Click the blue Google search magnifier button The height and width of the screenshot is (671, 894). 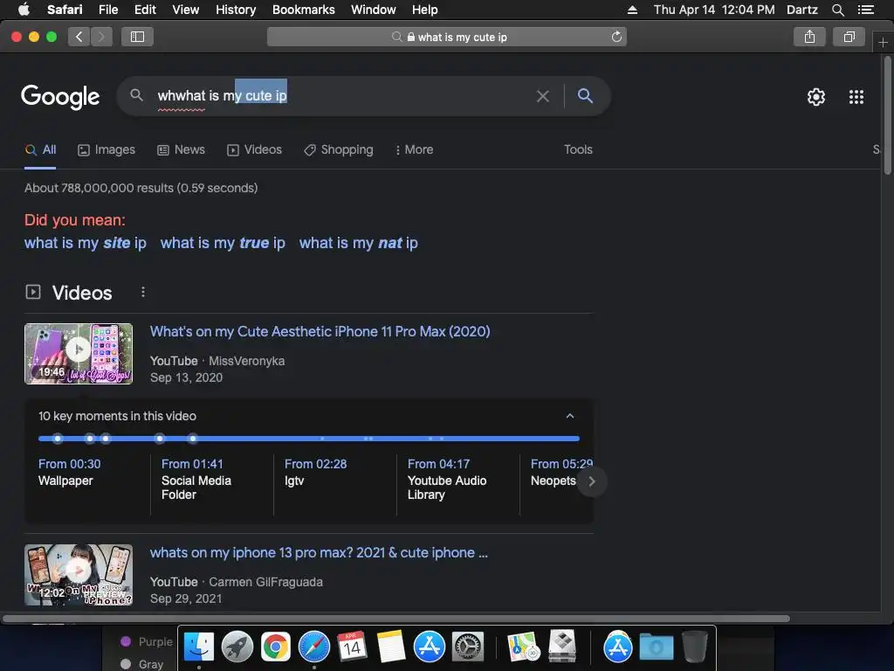(586, 95)
